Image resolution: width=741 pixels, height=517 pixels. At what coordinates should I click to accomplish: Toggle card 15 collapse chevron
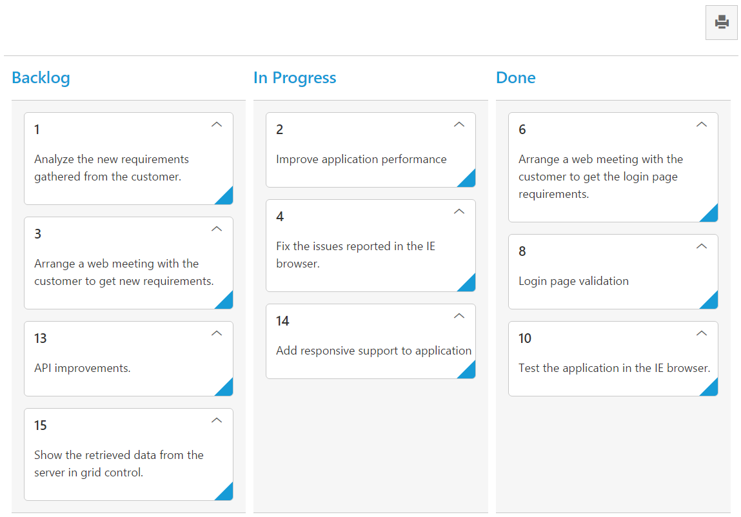217,420
